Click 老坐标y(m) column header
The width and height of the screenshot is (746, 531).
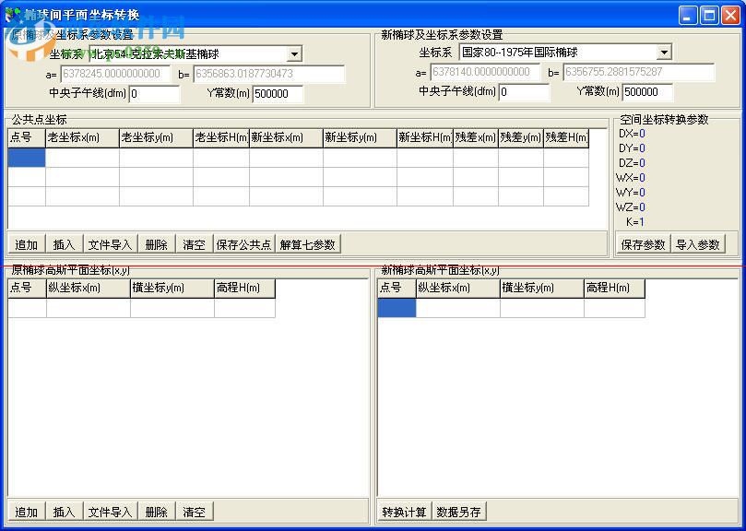point(156,138)
